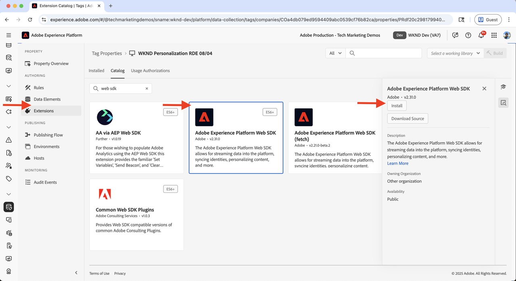Open notifications bell with 9+ badge
The image size is (516, 281).
[x=481, y=35]
